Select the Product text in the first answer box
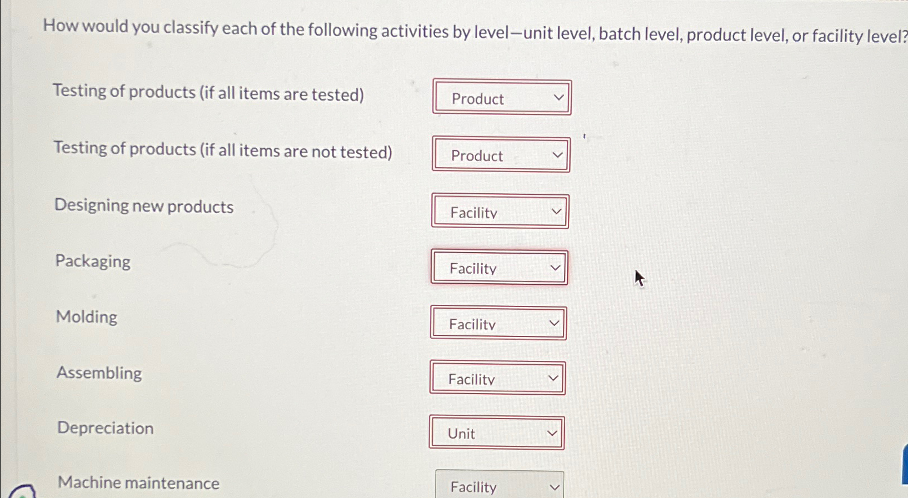The width and height of the screenshot is (908, 498). pyautogui.click(x=477, y=99)
